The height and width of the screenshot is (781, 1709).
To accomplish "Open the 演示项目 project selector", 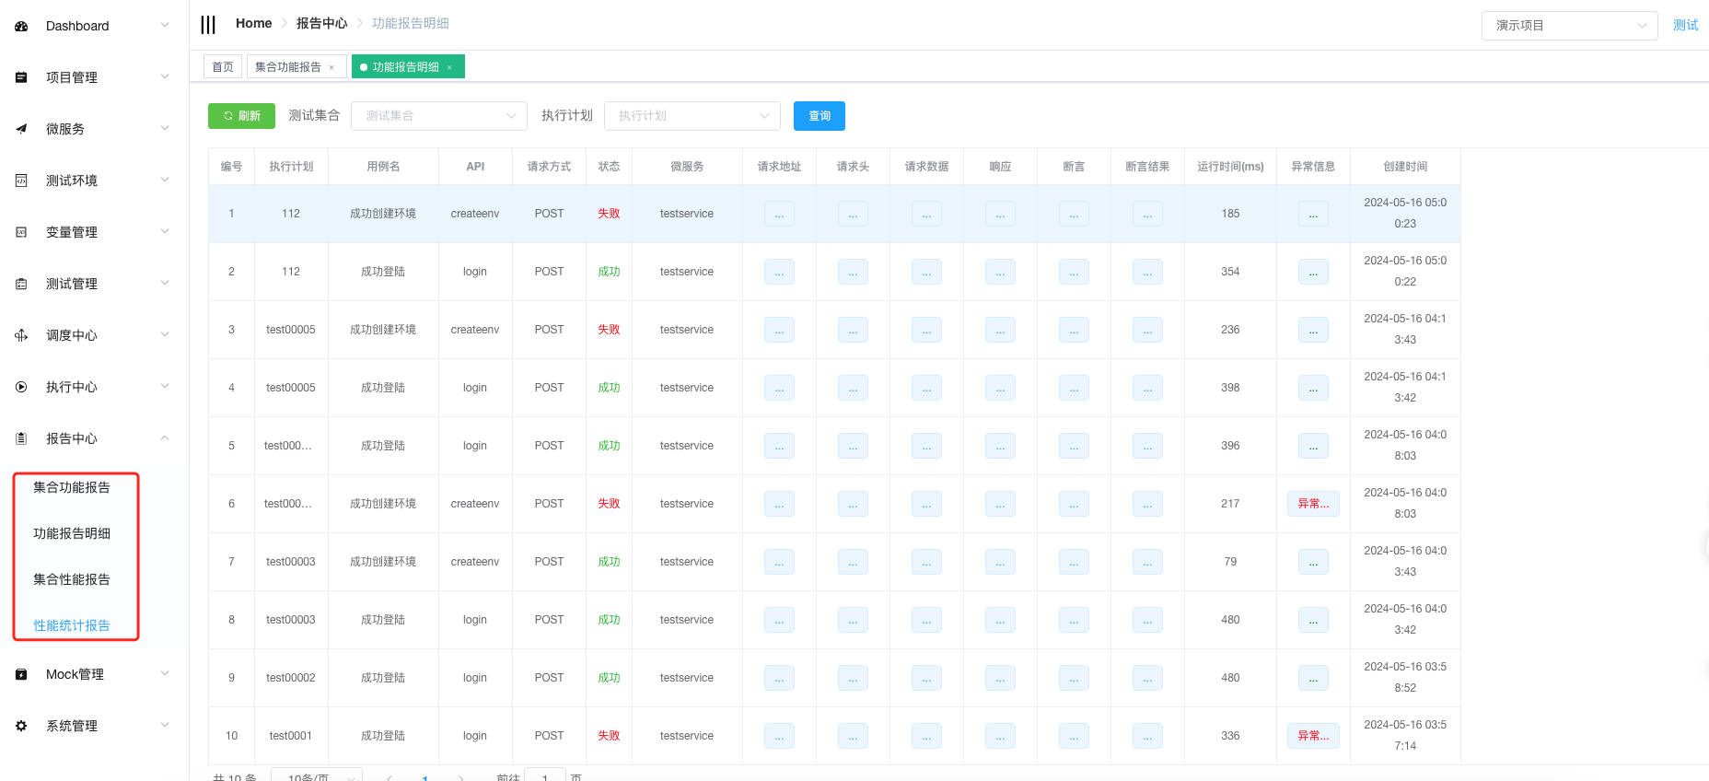I will pos(1570,26).
